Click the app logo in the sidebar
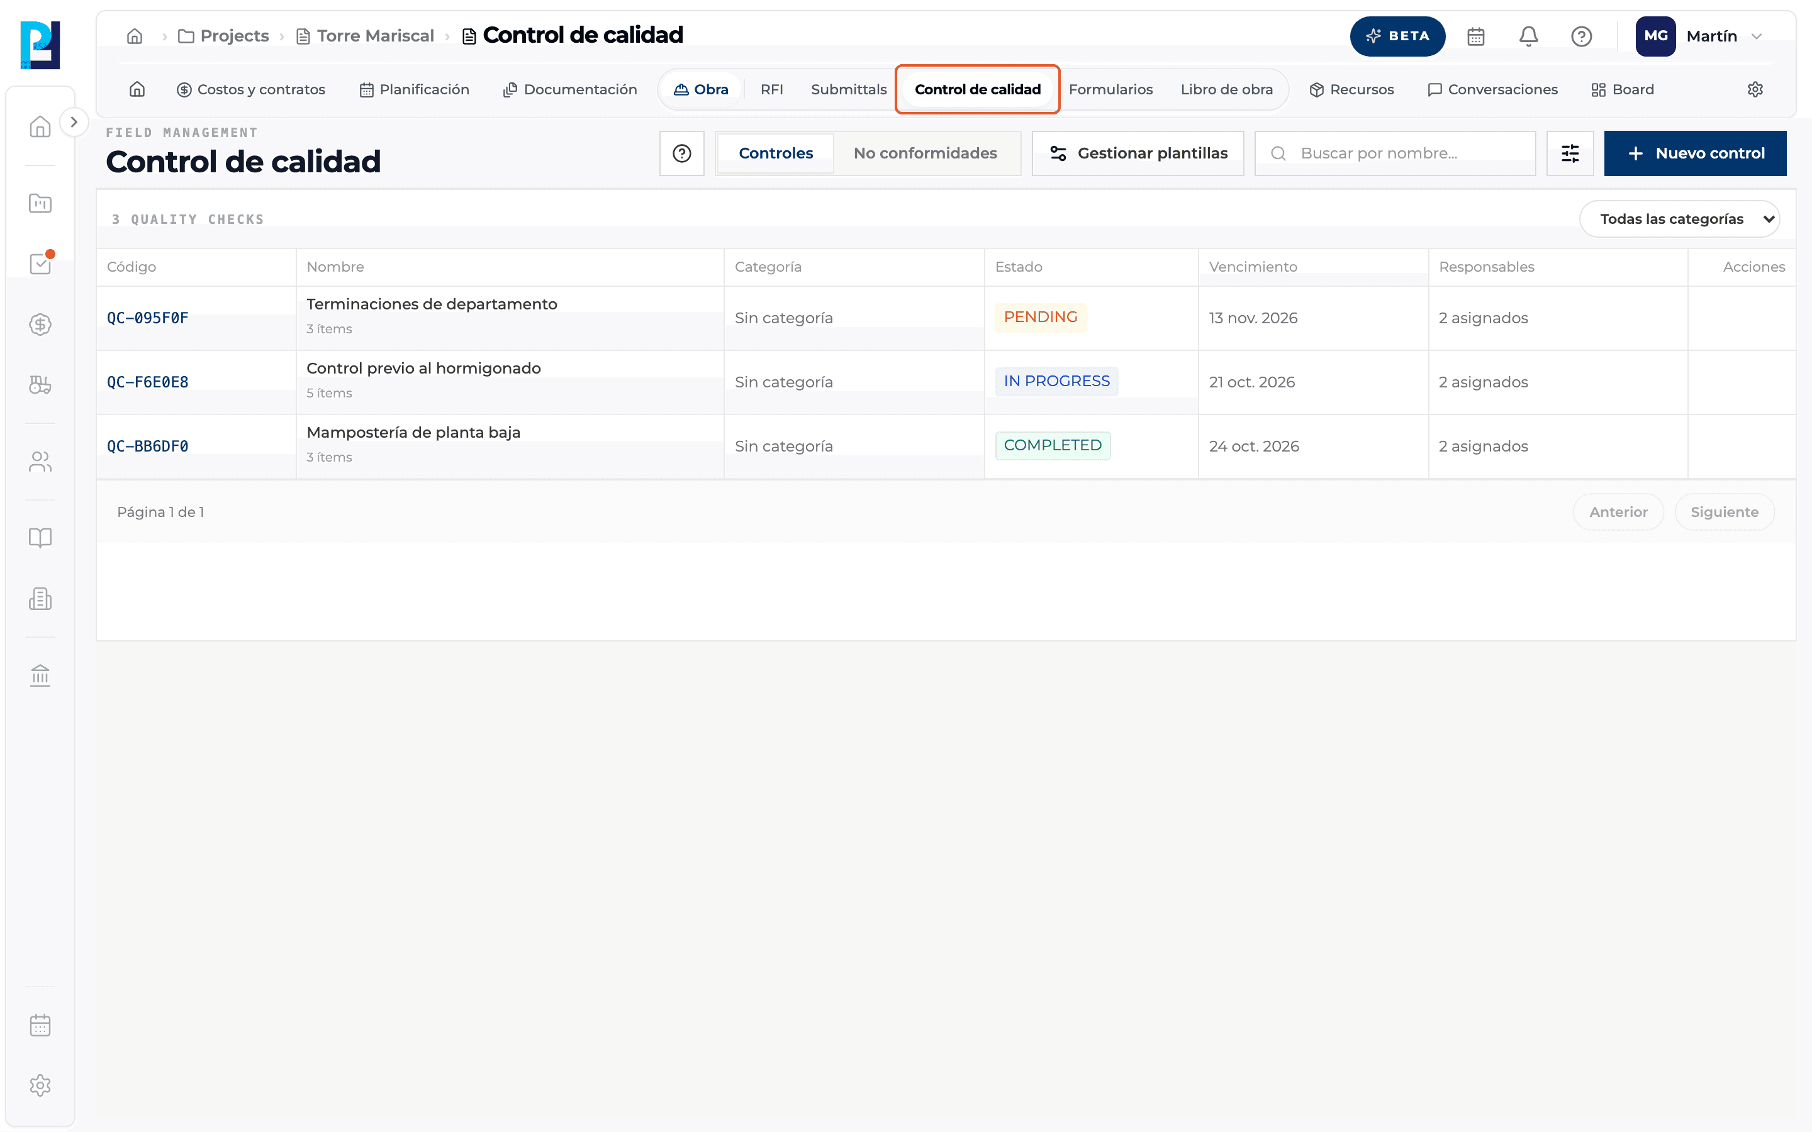Image resolution: width=1812 pixels, height=1132 pixels. [40, 45]
